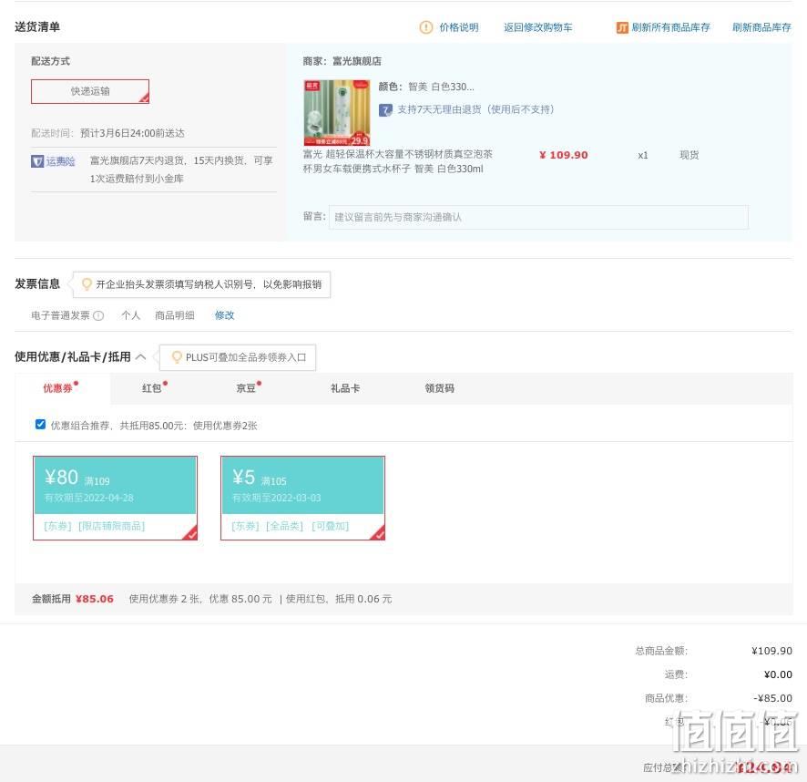The height and width of the screenshot is (782, 807).
Task: Click 刷新所有商品库存 link
Action: [x=671, y=27]
